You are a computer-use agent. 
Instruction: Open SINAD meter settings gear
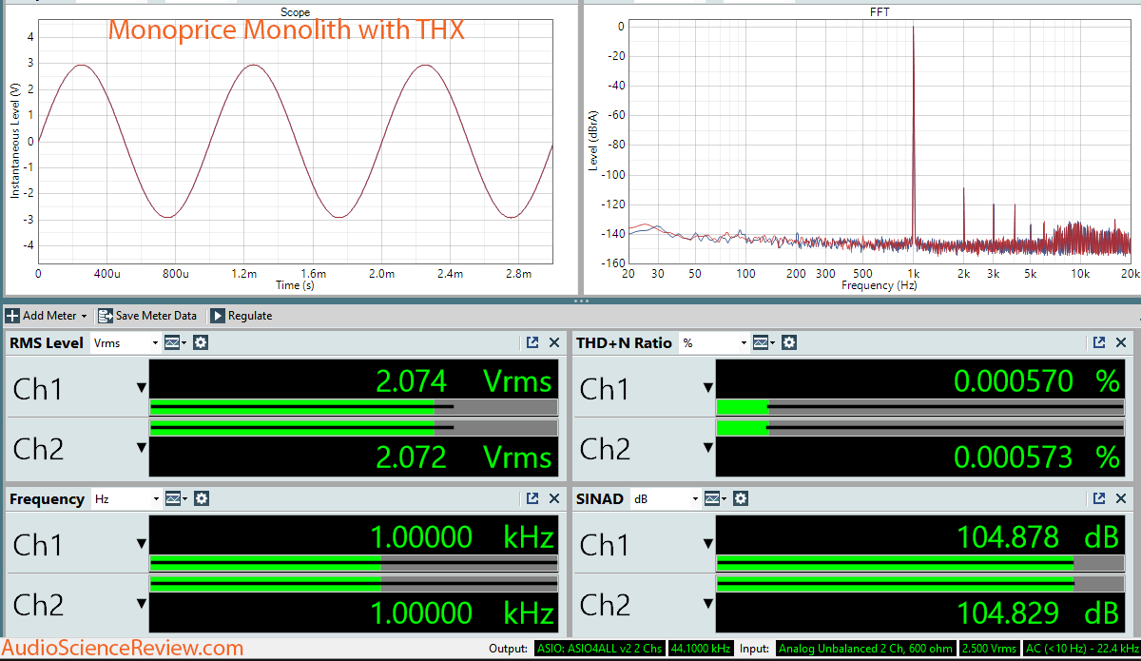point(741,498)
